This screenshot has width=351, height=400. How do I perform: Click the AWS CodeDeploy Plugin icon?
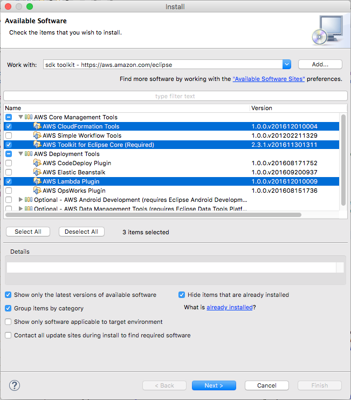point(37,163)
